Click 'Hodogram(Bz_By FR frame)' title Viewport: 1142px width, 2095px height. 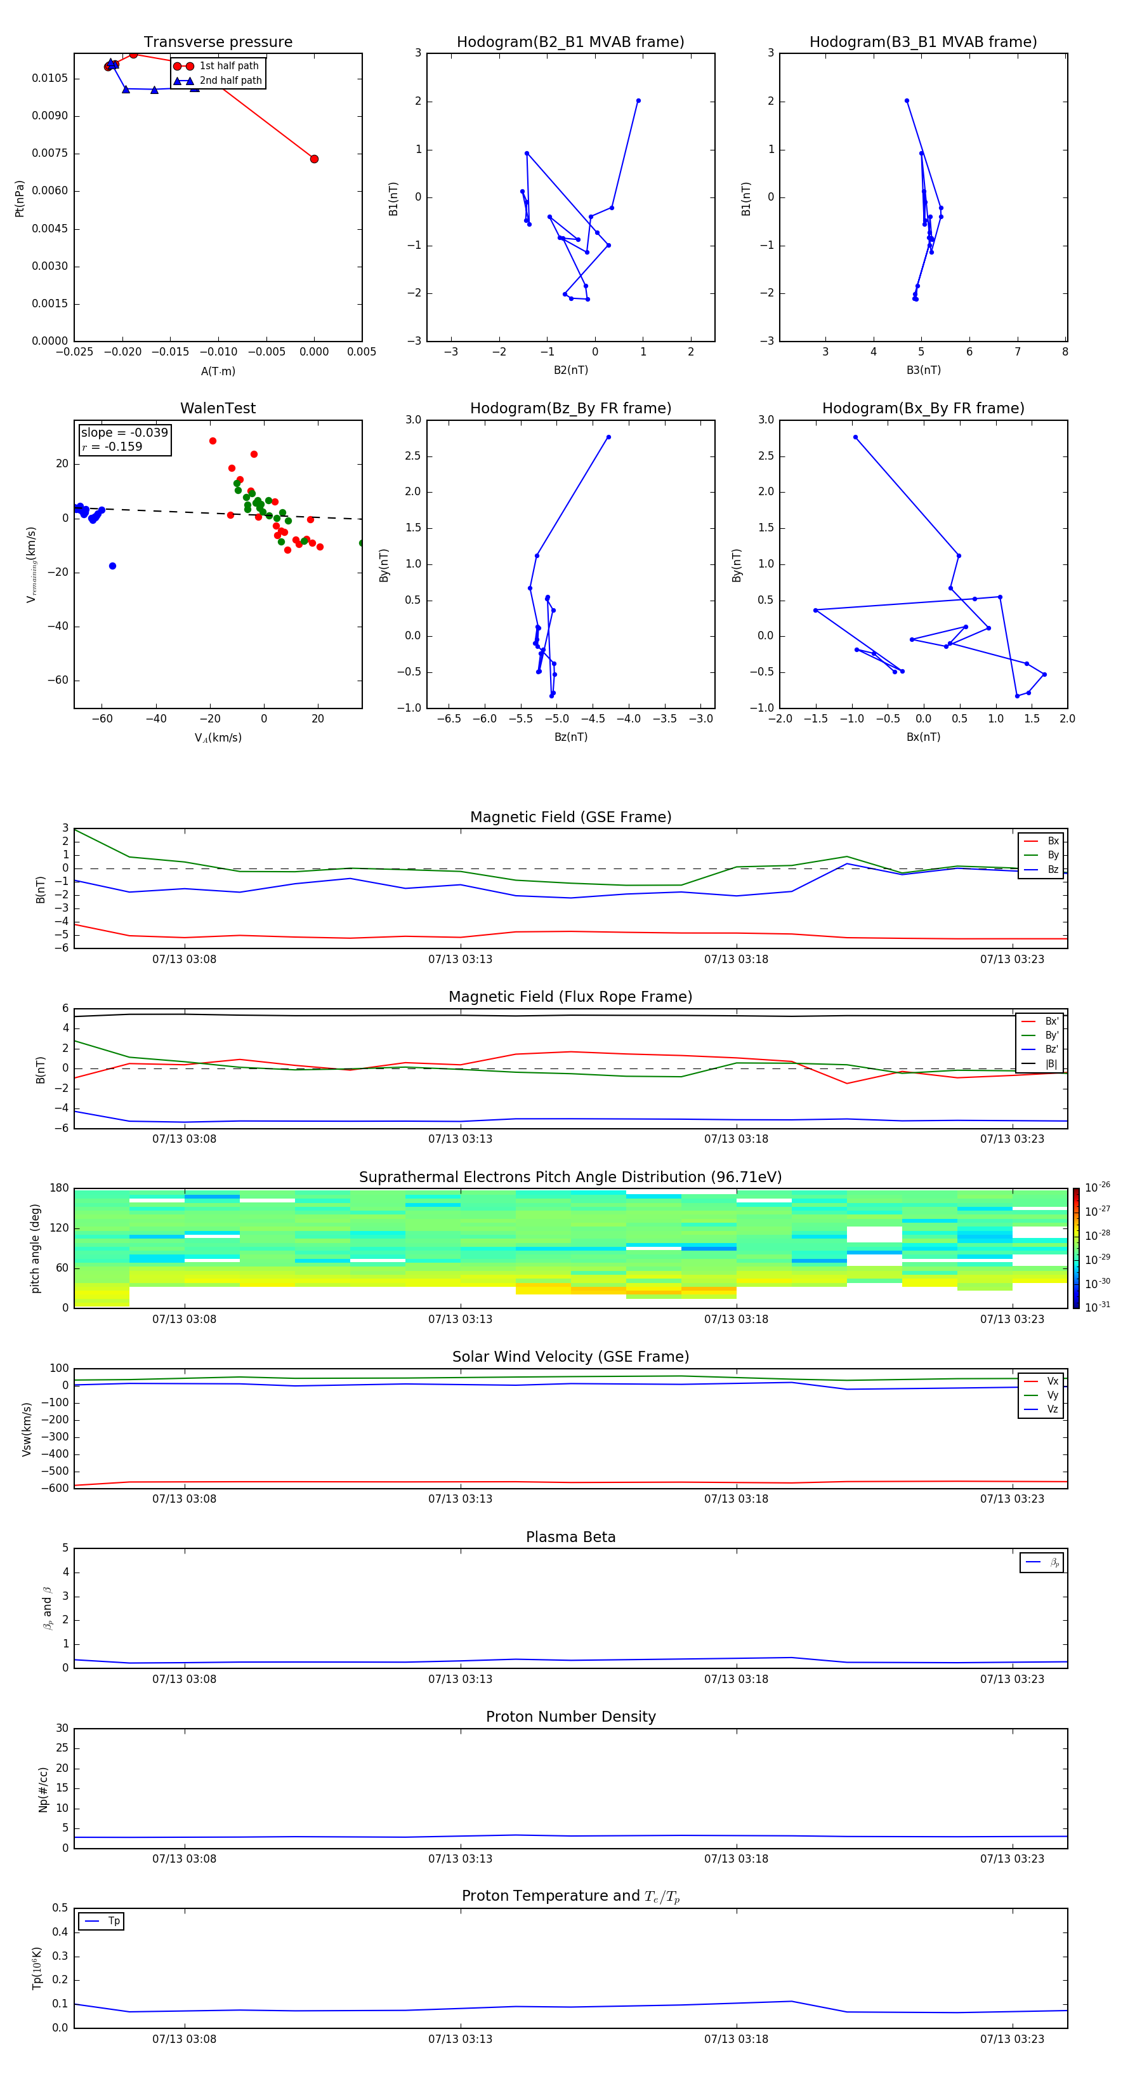coord(570,408)
